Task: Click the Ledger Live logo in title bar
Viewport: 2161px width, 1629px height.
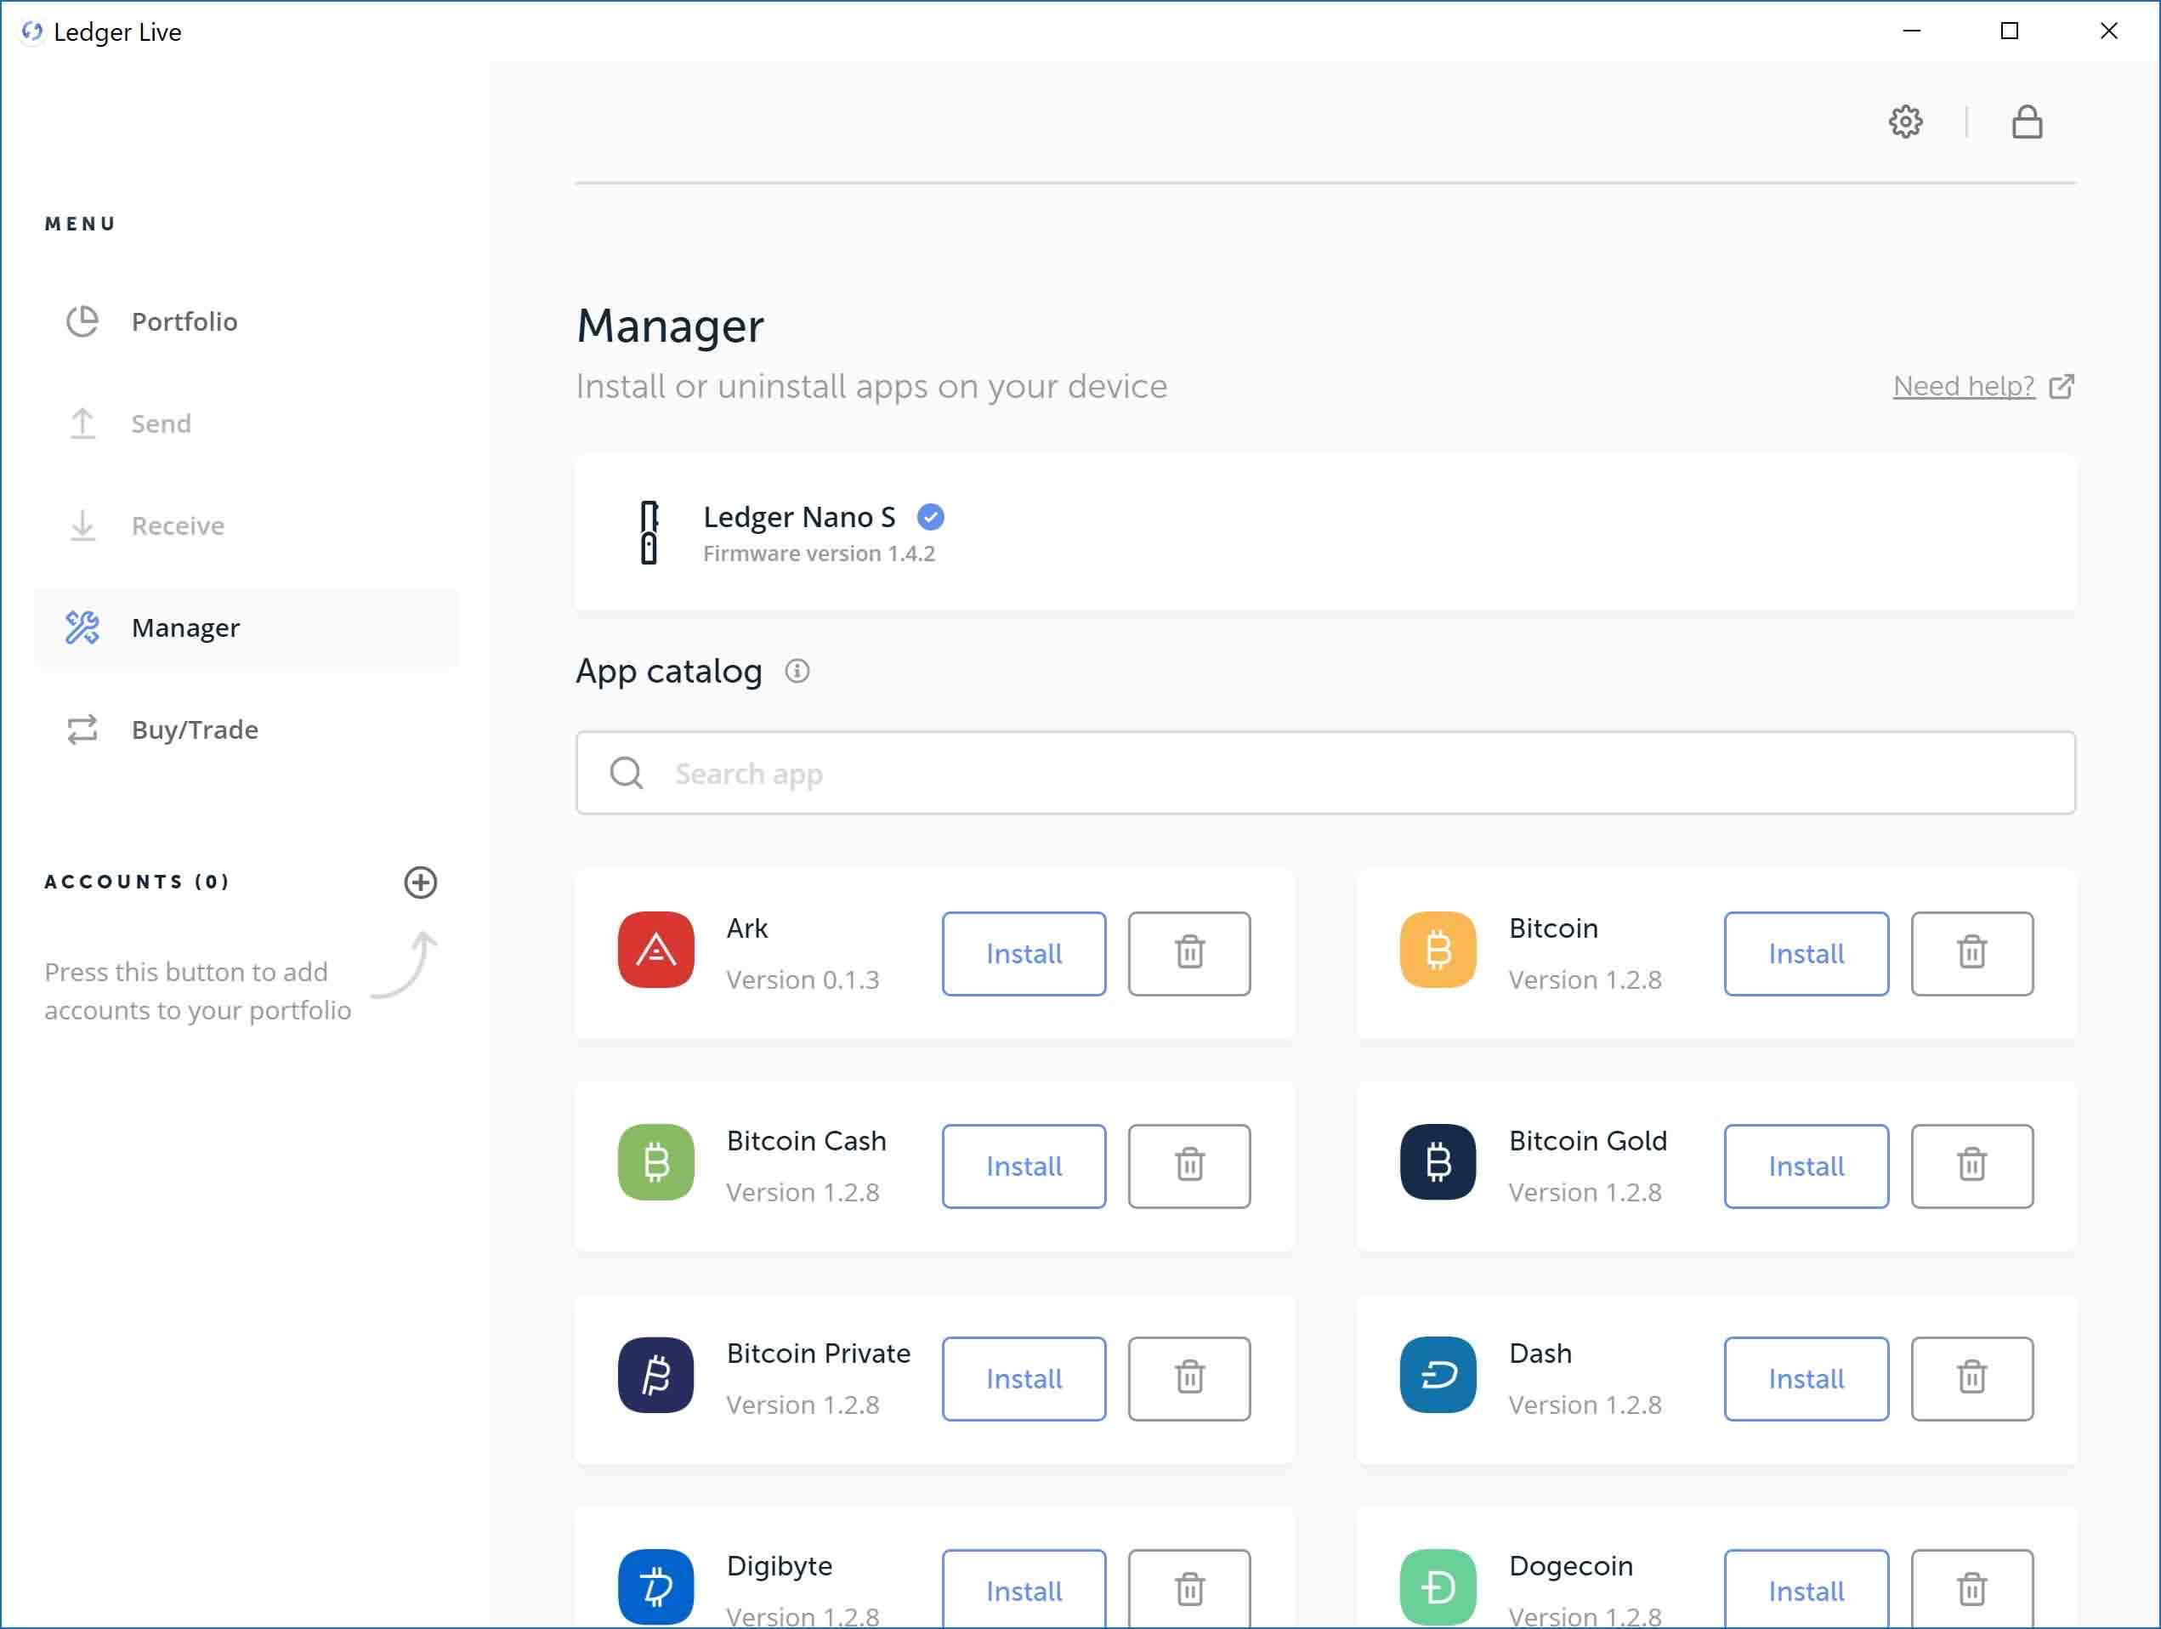Action: [x=31, y=31]
